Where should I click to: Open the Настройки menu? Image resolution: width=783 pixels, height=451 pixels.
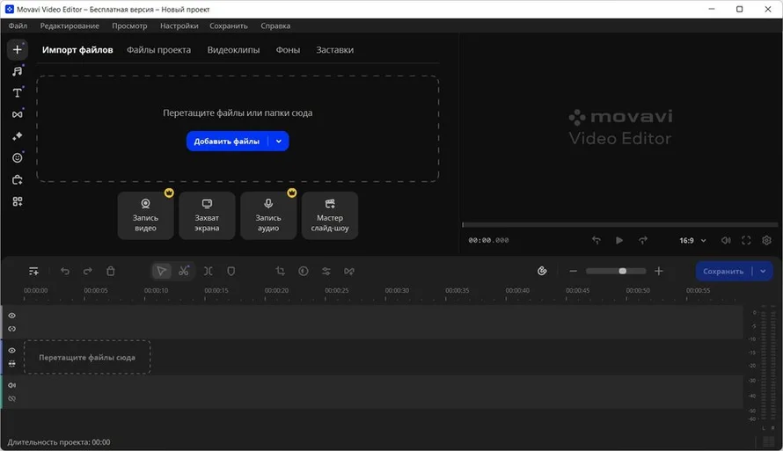pos(179,26)
